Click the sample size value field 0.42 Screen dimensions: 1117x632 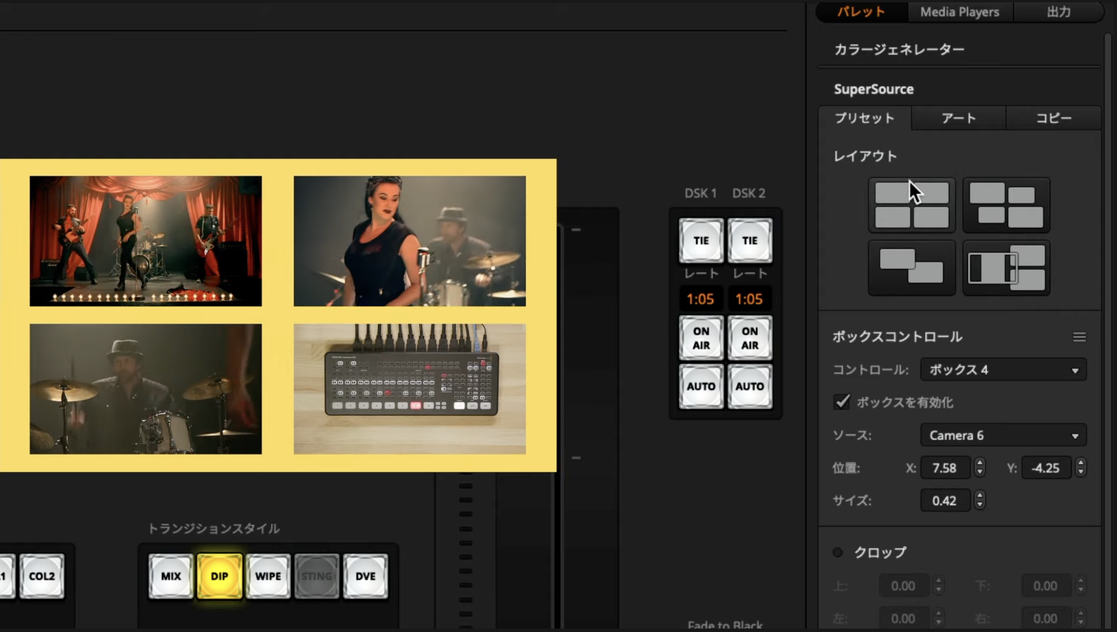(x=944, y=500)
